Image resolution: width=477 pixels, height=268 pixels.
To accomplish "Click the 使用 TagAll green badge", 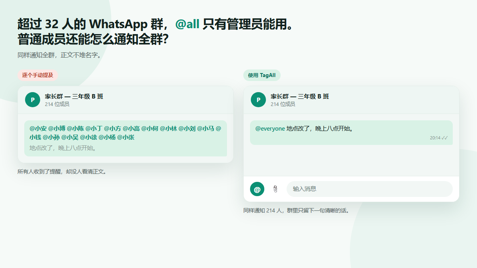I will tap(262, 75).
